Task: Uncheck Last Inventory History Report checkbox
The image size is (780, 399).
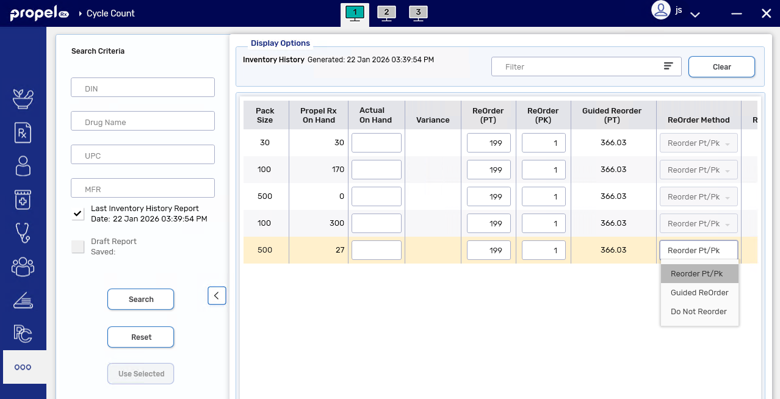Action: click(x=78, y=214)
